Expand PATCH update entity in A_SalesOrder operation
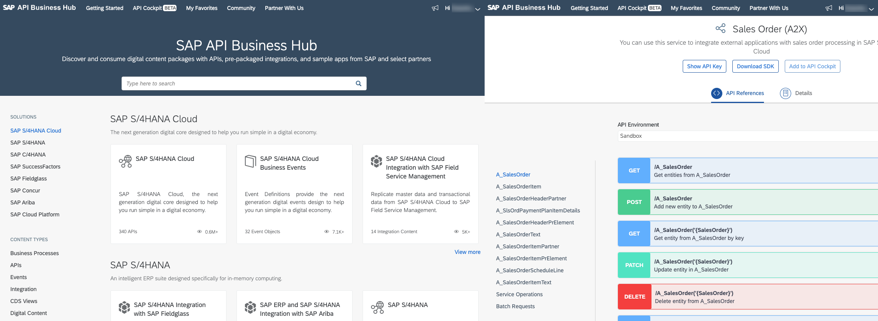The width and height of the screenshot is (878, 321). coord(748,265)
